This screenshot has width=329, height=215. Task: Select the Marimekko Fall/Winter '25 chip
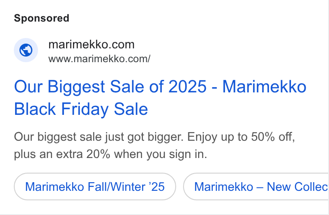(x=95, y=187)
